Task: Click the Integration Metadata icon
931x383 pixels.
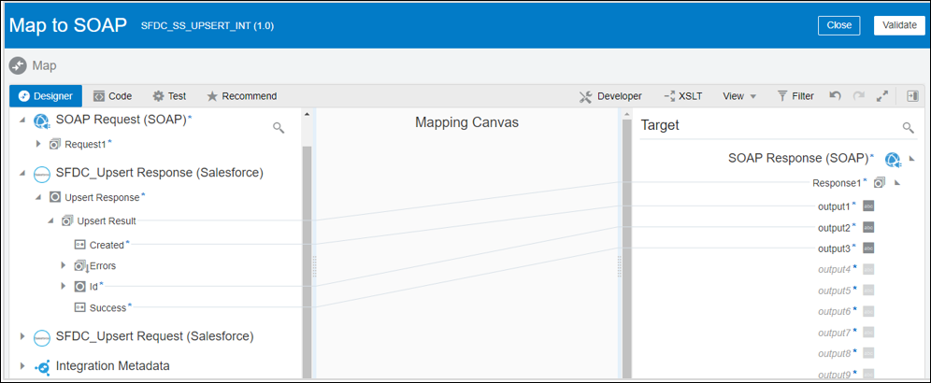Action: click(41, 366)
